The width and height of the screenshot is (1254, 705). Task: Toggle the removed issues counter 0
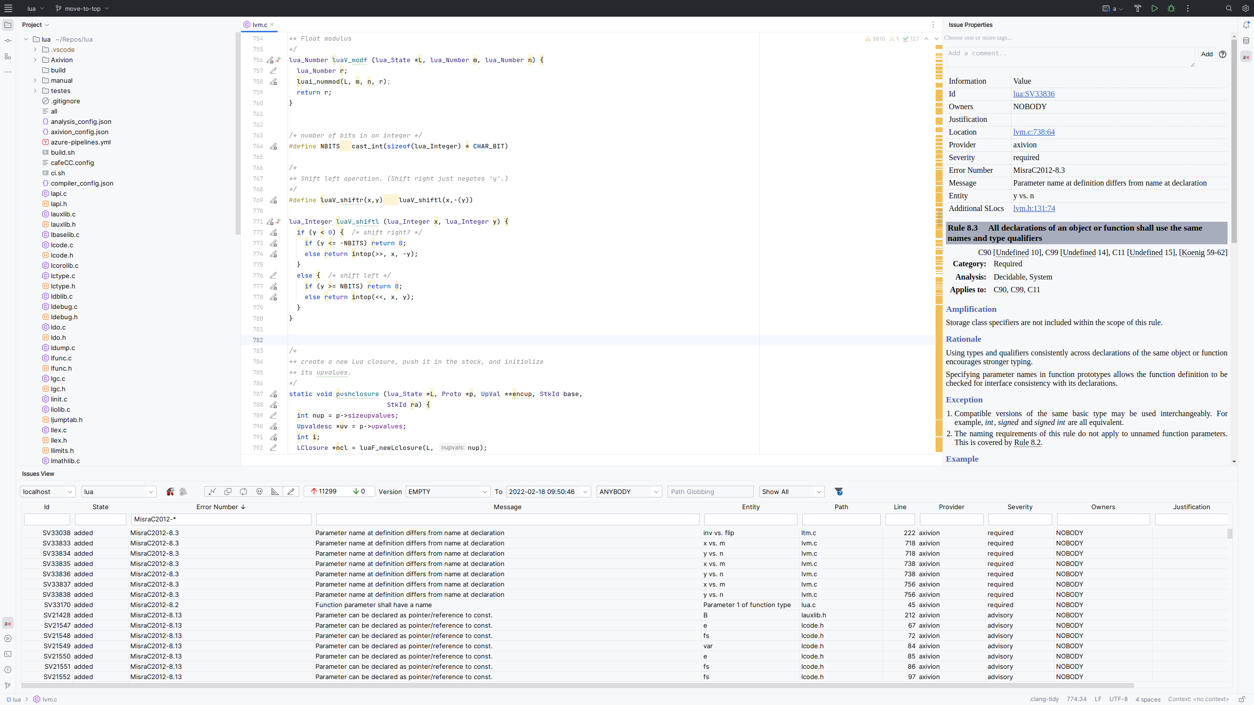(x=359, y=492)
